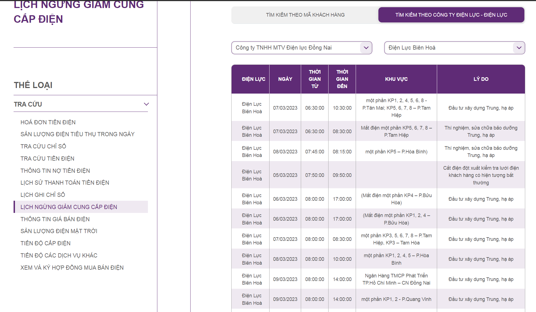Click the NGÀY column header
The image size is (536, 312).
[x=285, y=79]
